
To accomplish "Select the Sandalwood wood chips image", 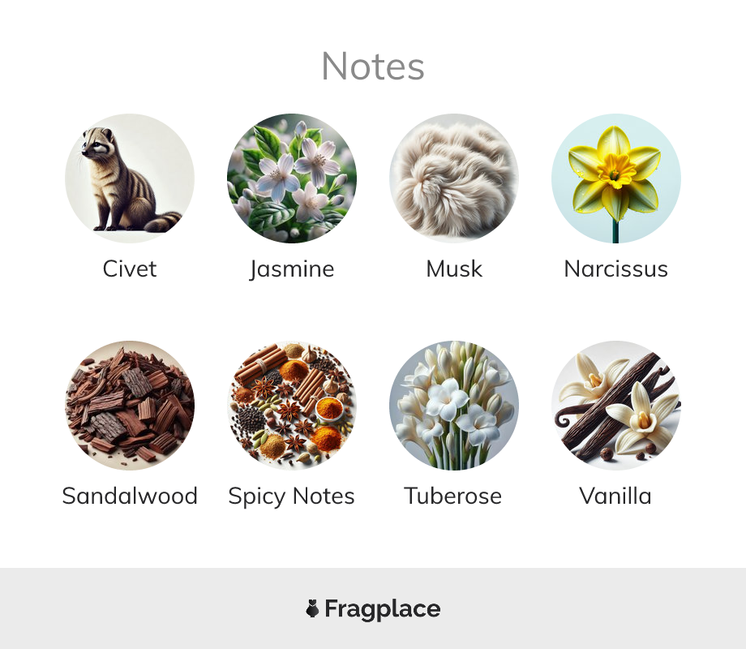I will 130,405.
